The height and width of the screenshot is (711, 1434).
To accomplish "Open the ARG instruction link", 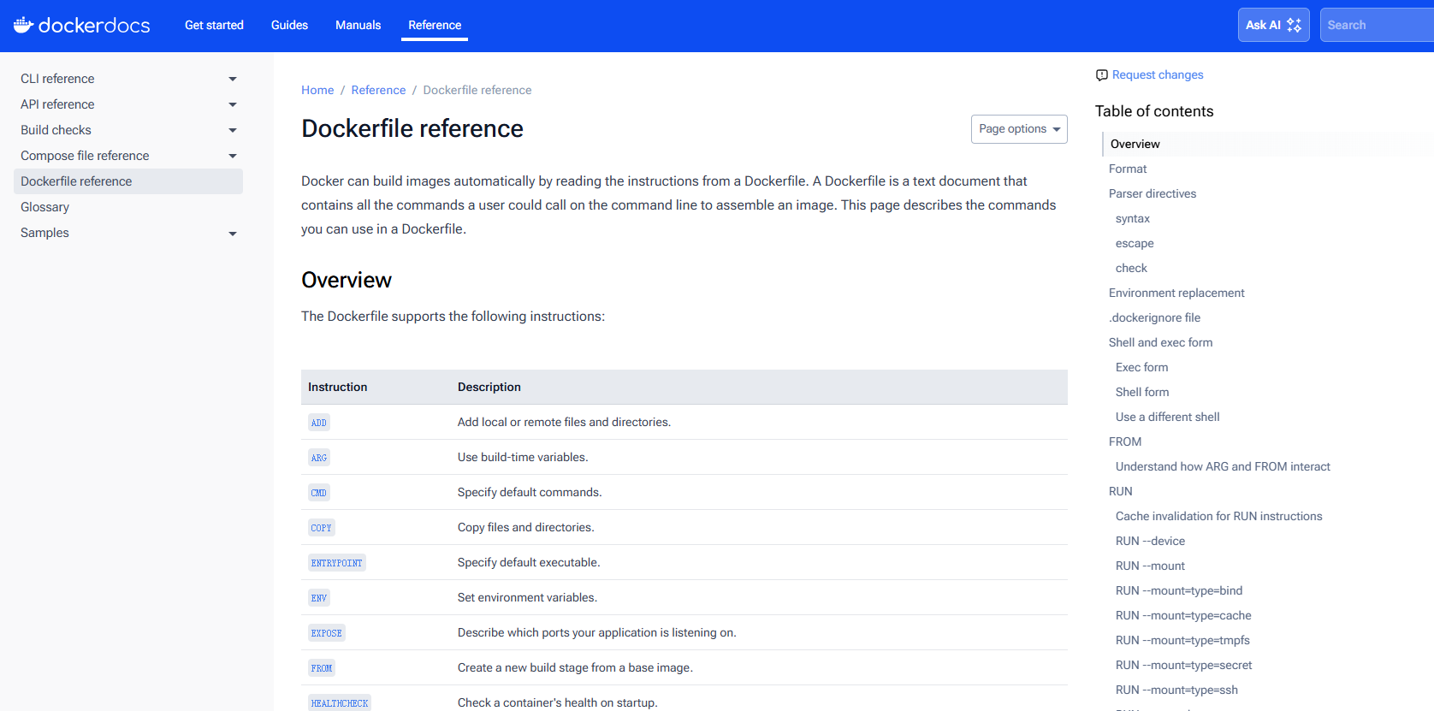I will point(319,458).
